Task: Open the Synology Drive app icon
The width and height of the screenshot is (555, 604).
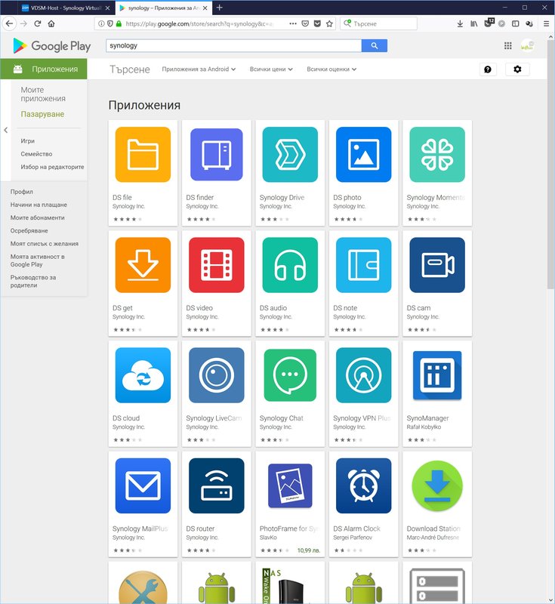Action: [x=290, y=155]
